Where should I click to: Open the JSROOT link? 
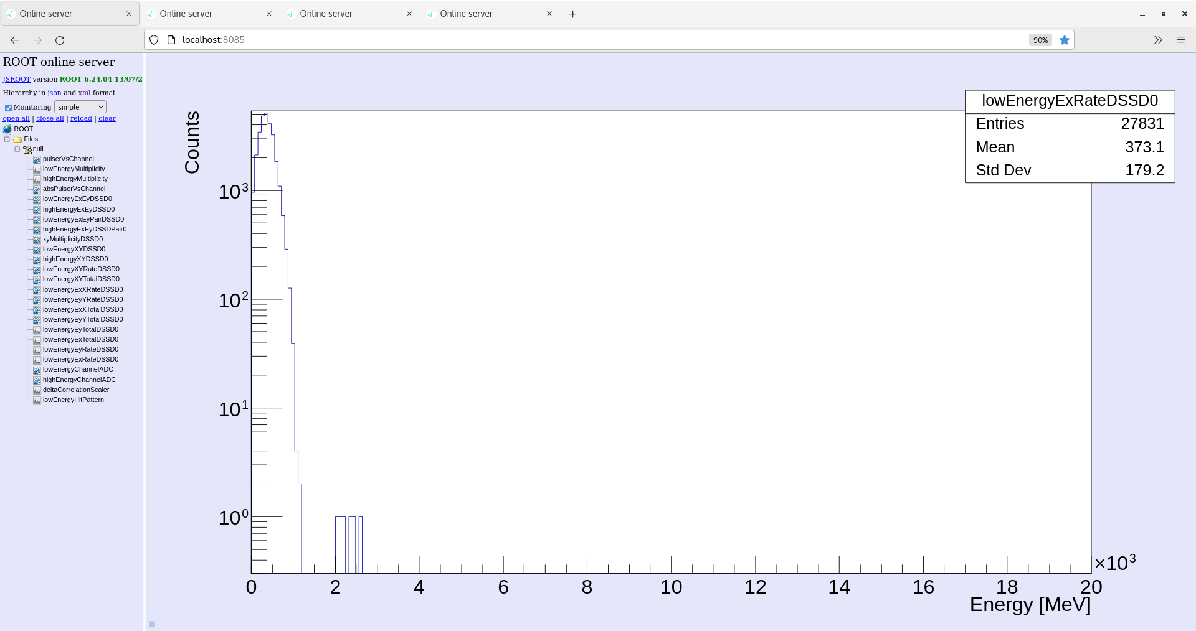[16, 79]
